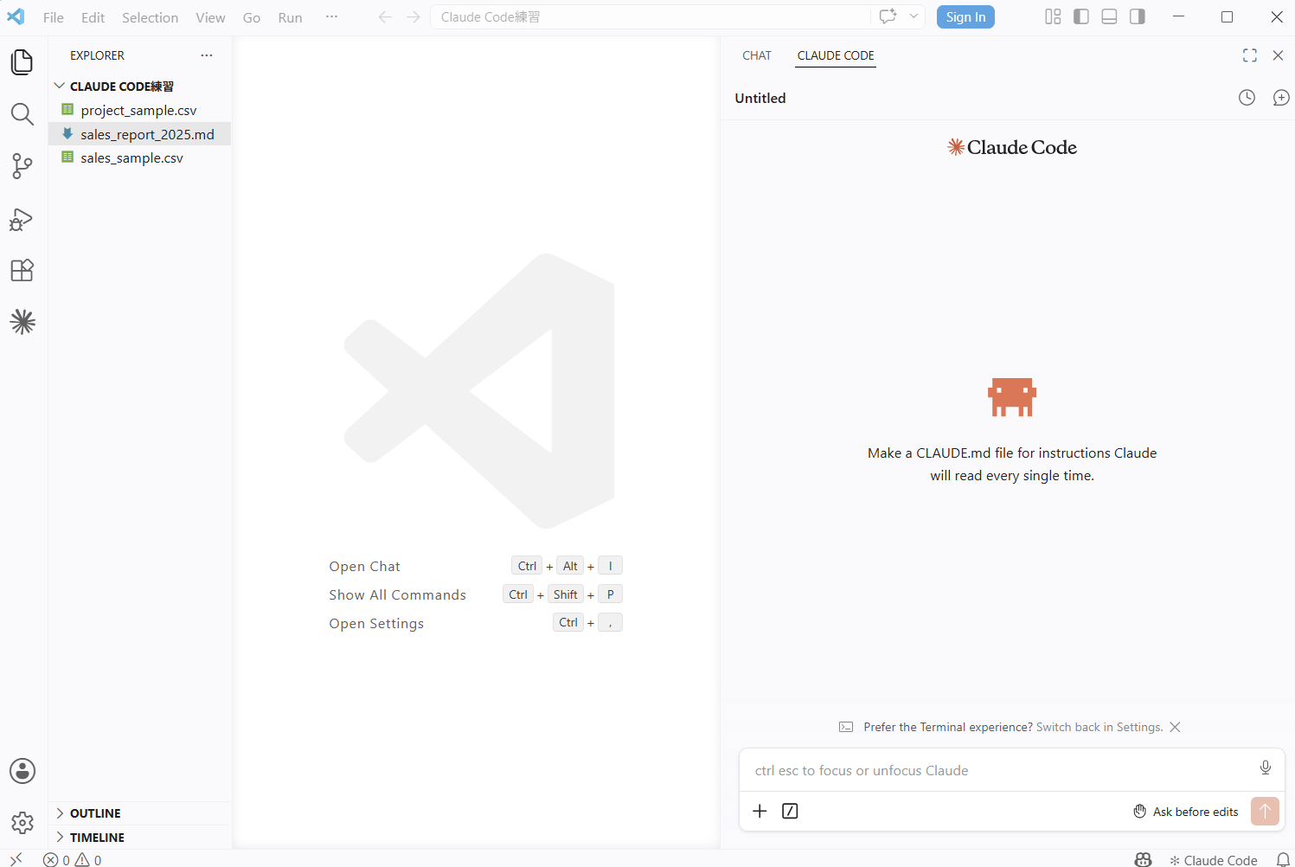Select the CLAUDE CODE tab
The height and width of the screenshot is (867, 1295).
(836, 55)
